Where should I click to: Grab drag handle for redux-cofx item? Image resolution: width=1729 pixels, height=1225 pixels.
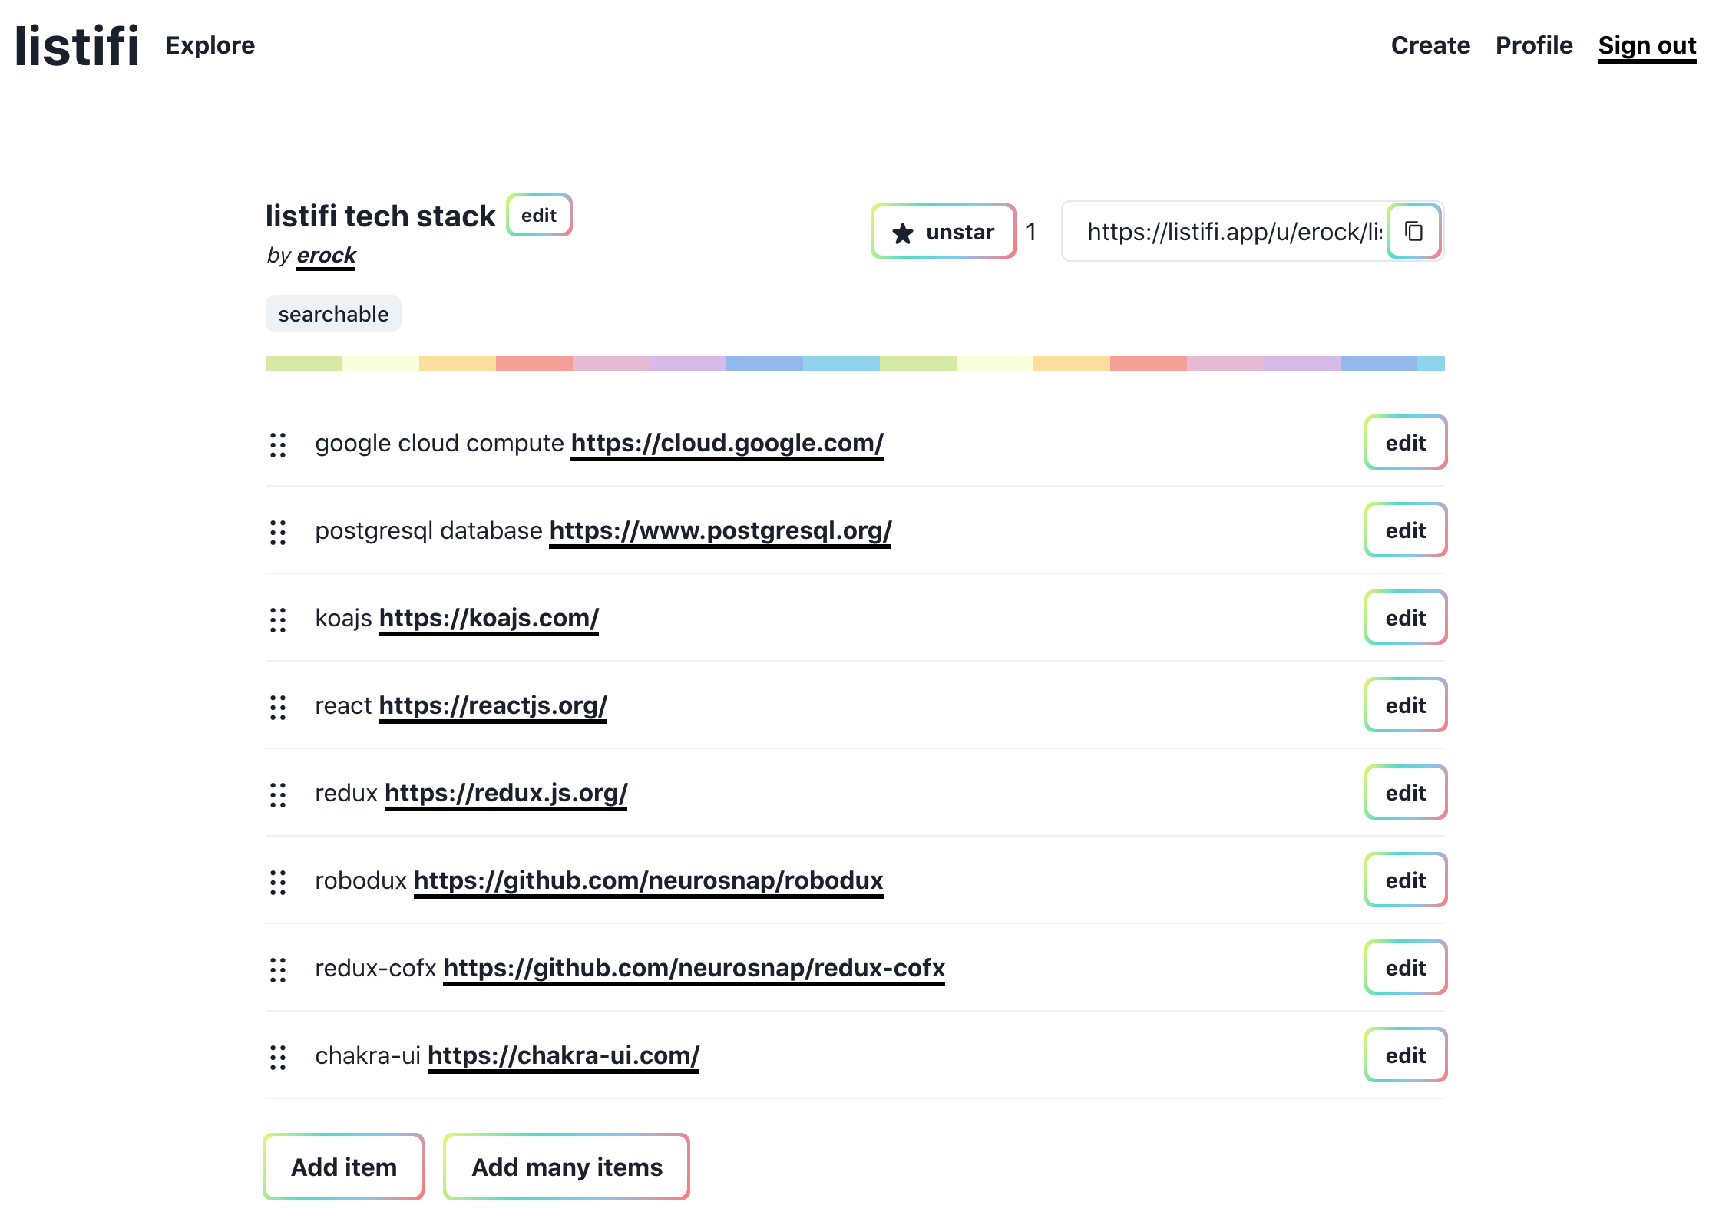click(278, 969)
